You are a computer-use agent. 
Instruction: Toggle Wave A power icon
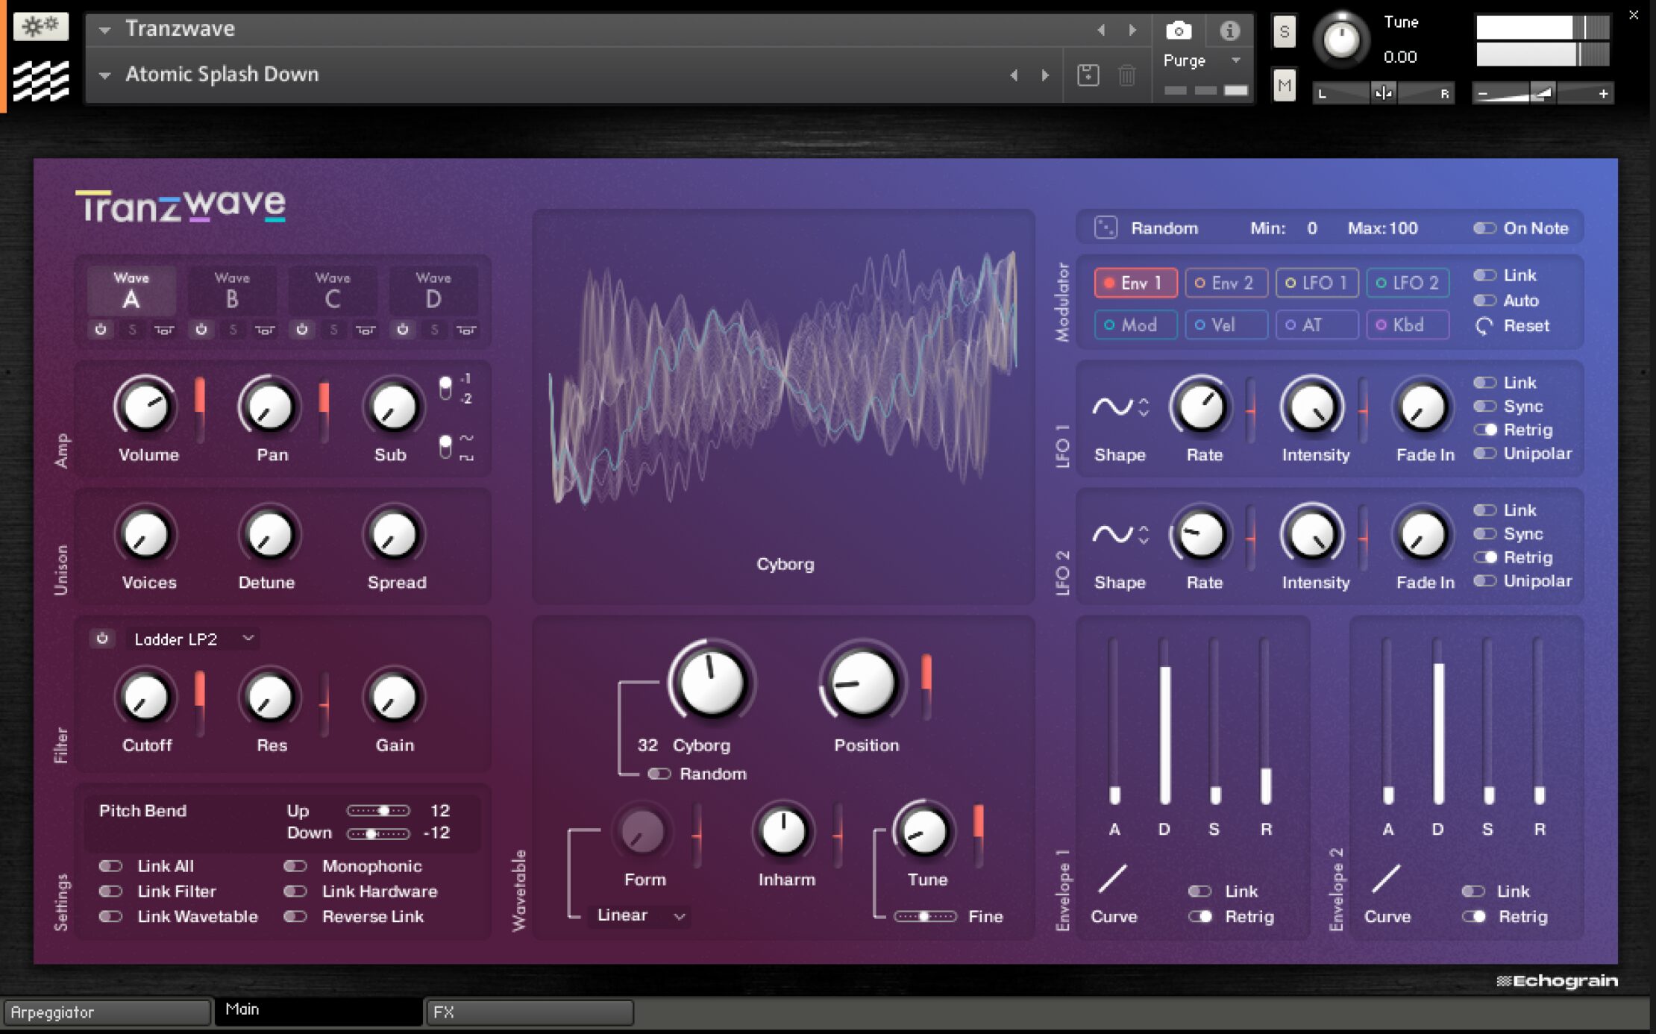pyautogui.click(x=101, y=329)
